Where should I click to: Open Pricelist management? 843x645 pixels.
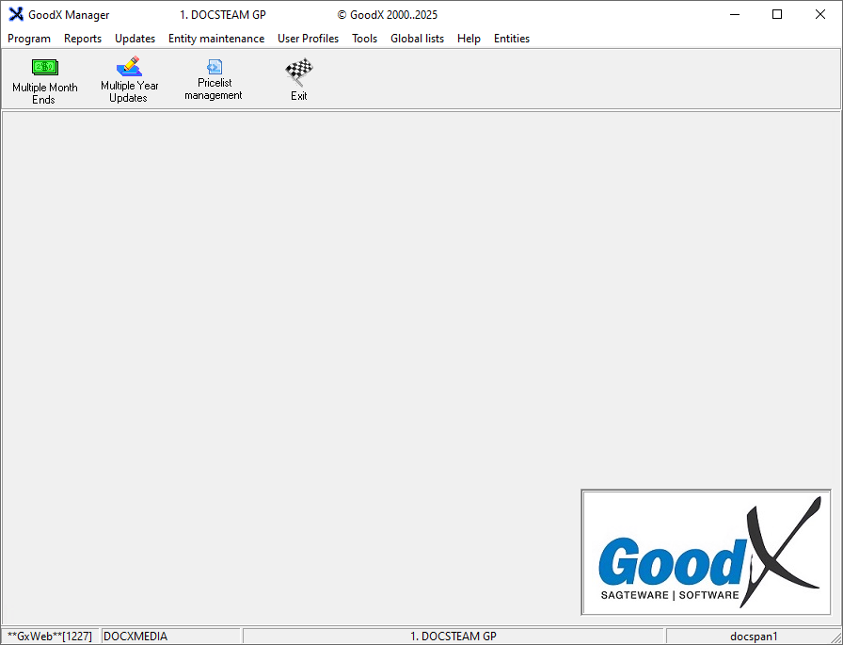(x=214, y=80)
